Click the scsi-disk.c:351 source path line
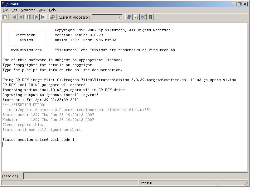Image resolution: width=262 pixels, height=187 pixels. pyautogui.click(x=79, y=110)
